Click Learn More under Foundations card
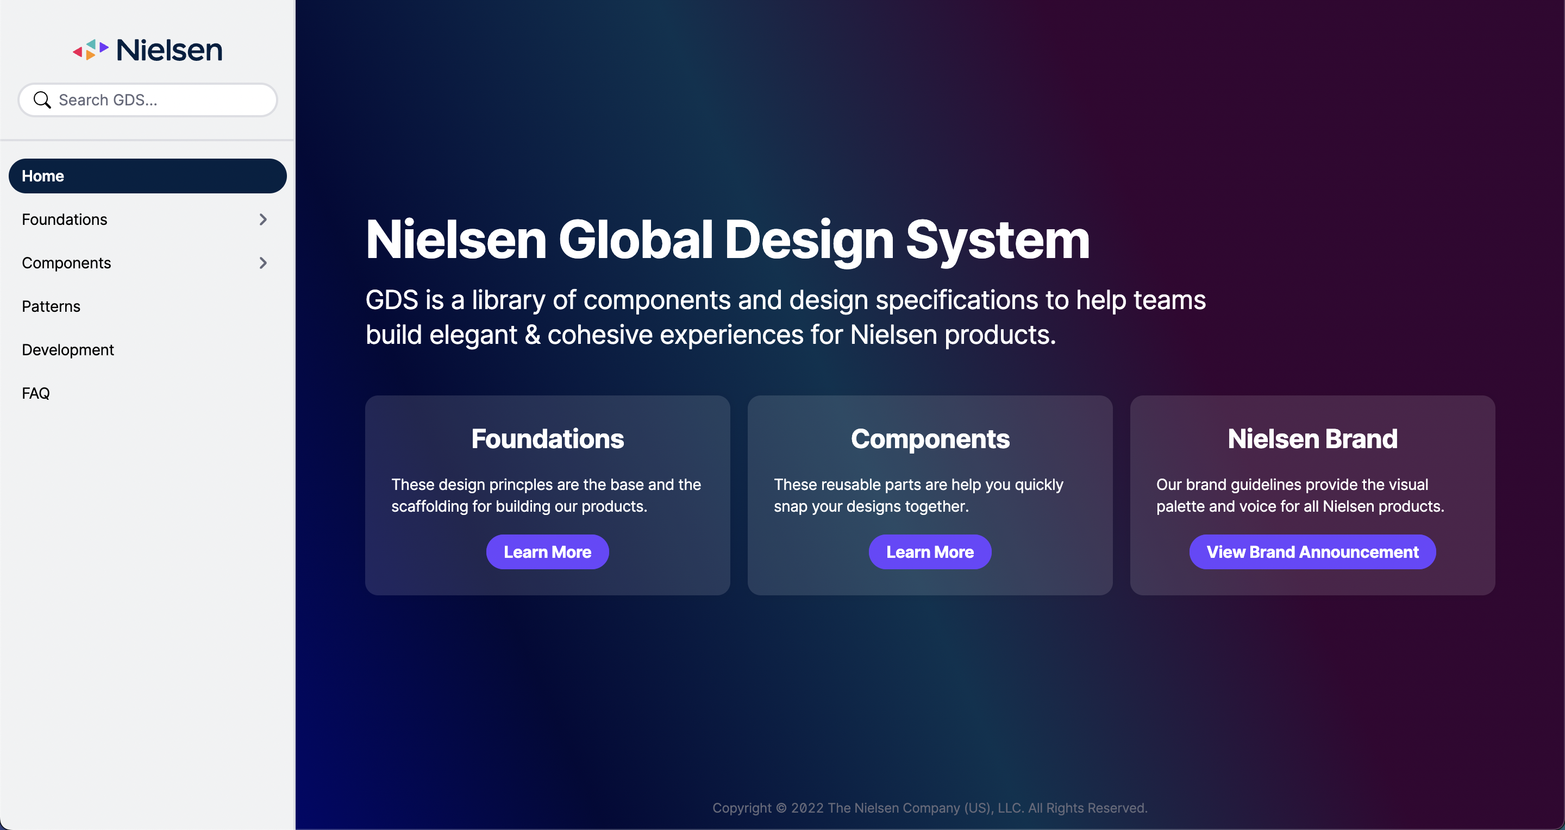The height and width of the screenshot is (830, 1565). [547, 552]
